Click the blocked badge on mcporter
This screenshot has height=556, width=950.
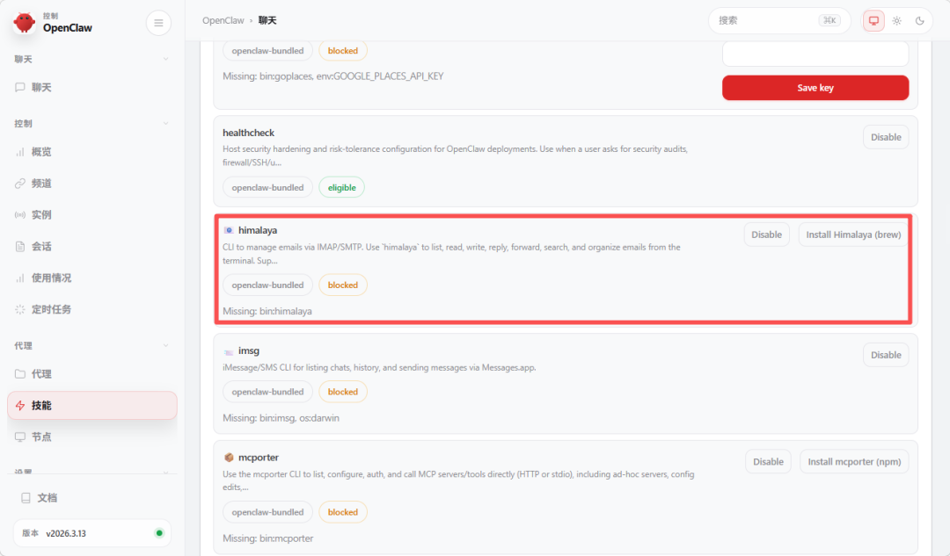(x=343, y=512)
